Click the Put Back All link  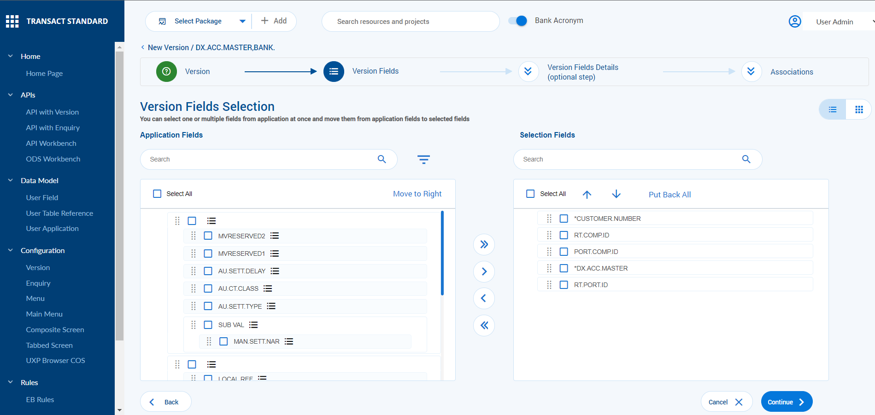tap(669, 195)
